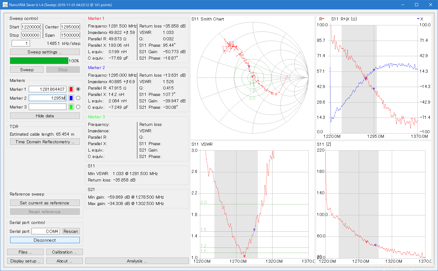This screenshot has height=271, width=438.
Task: Select the Marker 2 radio button
Action: [x=78, y=98]
